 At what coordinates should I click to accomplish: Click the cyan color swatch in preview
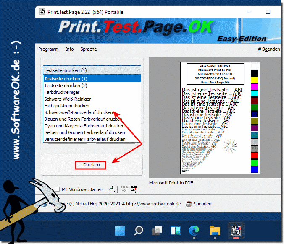click(x=254, y=93)
